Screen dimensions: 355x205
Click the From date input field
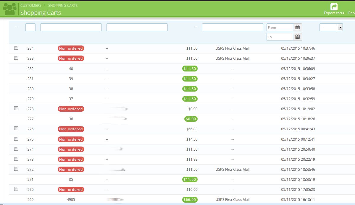(280, 27)
